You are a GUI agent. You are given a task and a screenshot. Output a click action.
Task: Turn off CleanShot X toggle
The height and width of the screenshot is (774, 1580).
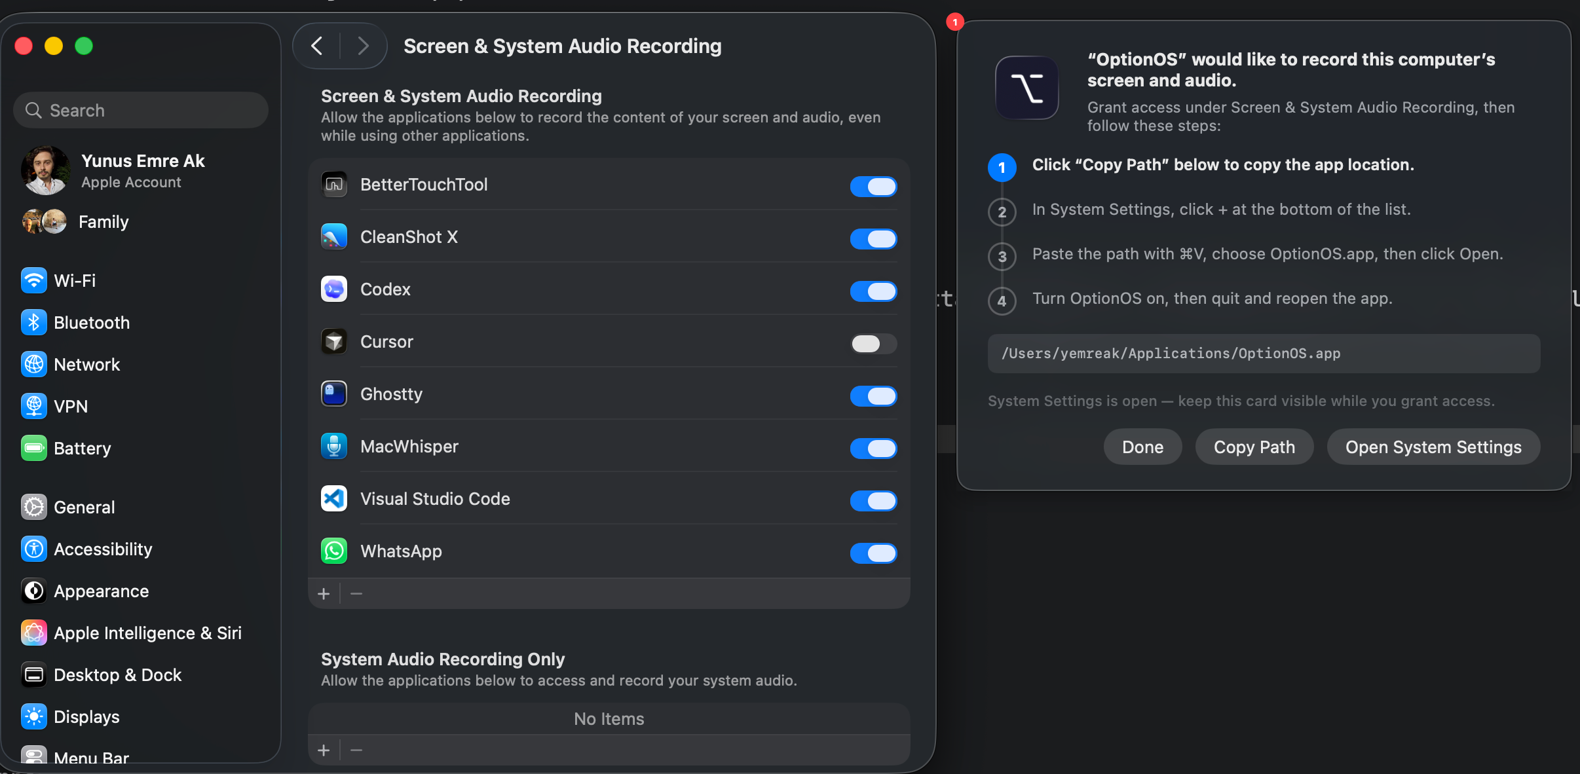pyautogui.click(x=874, y=239)
